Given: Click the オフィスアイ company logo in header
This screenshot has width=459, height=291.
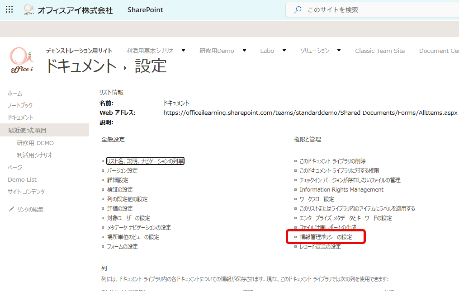Looking at the screenshot, I should coord(29,9).
